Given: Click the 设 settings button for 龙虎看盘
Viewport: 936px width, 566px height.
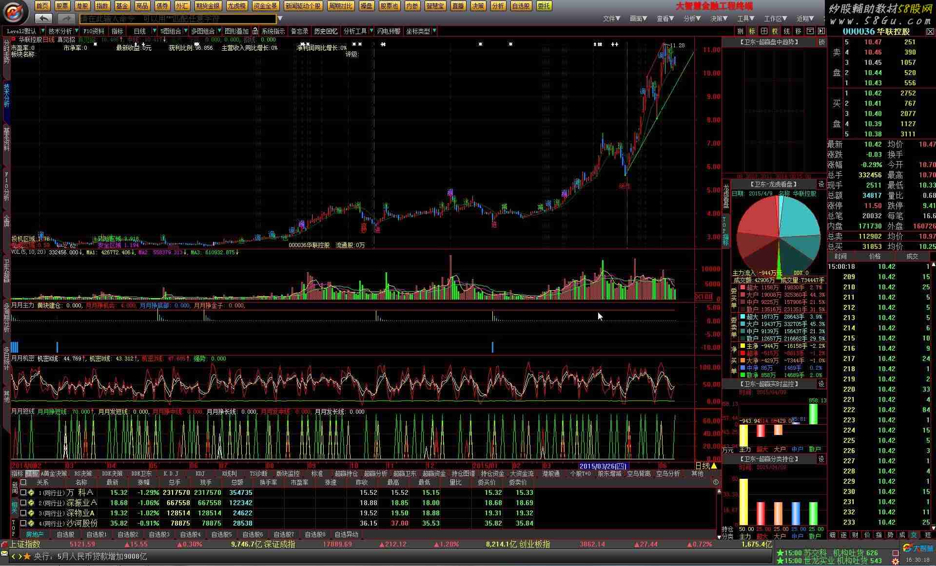Looking at the screenshot, I should pyautogui.click(x=821, y=184).
